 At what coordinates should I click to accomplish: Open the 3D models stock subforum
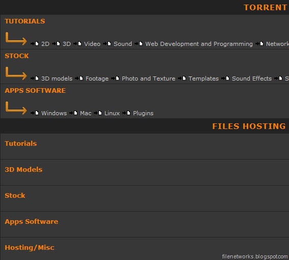pyautogui.click(x=57, y=79)
